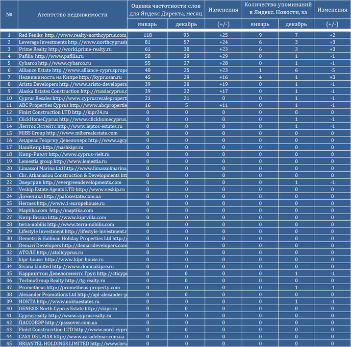Select ABC Properties Direct change +11
This screenshot has height=347, width=351.
pyautogui.click(x=223, y=105)
